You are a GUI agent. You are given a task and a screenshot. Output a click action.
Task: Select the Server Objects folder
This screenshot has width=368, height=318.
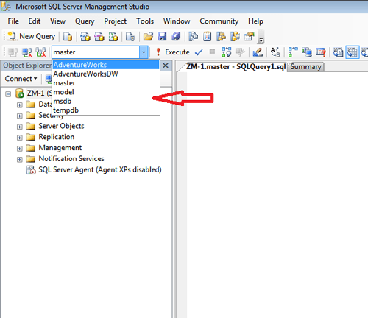pyautogui.click(x=61, y=126)
